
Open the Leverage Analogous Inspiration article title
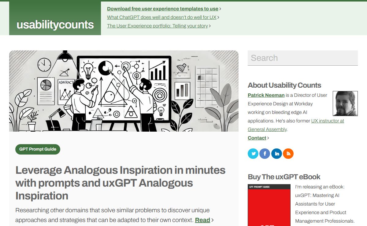(x=120, y=183)
